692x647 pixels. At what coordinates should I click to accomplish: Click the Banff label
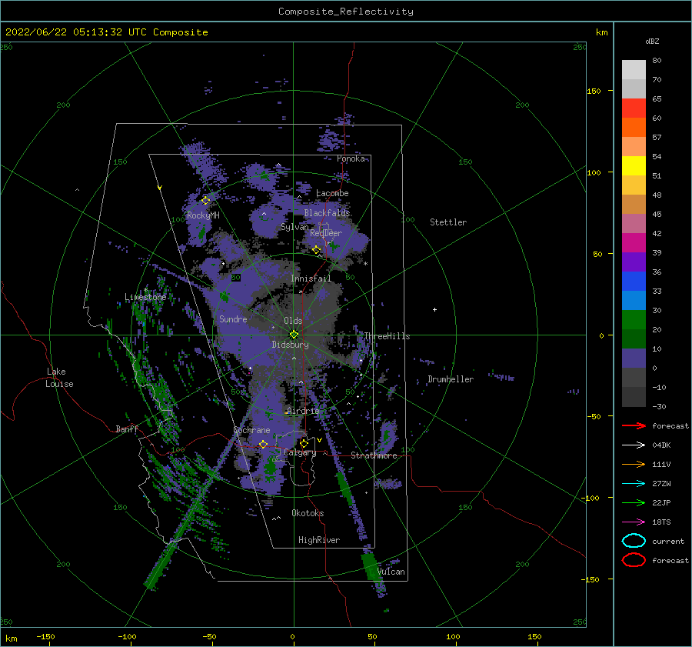(127, 429)
